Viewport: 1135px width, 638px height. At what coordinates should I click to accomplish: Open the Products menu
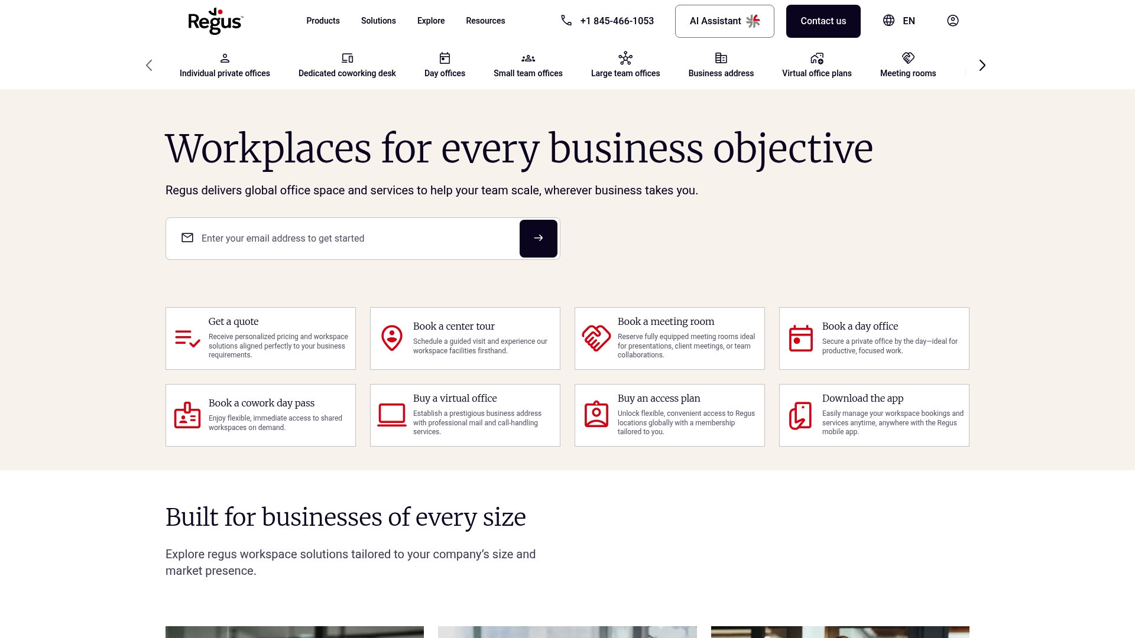tap(323, 21)
